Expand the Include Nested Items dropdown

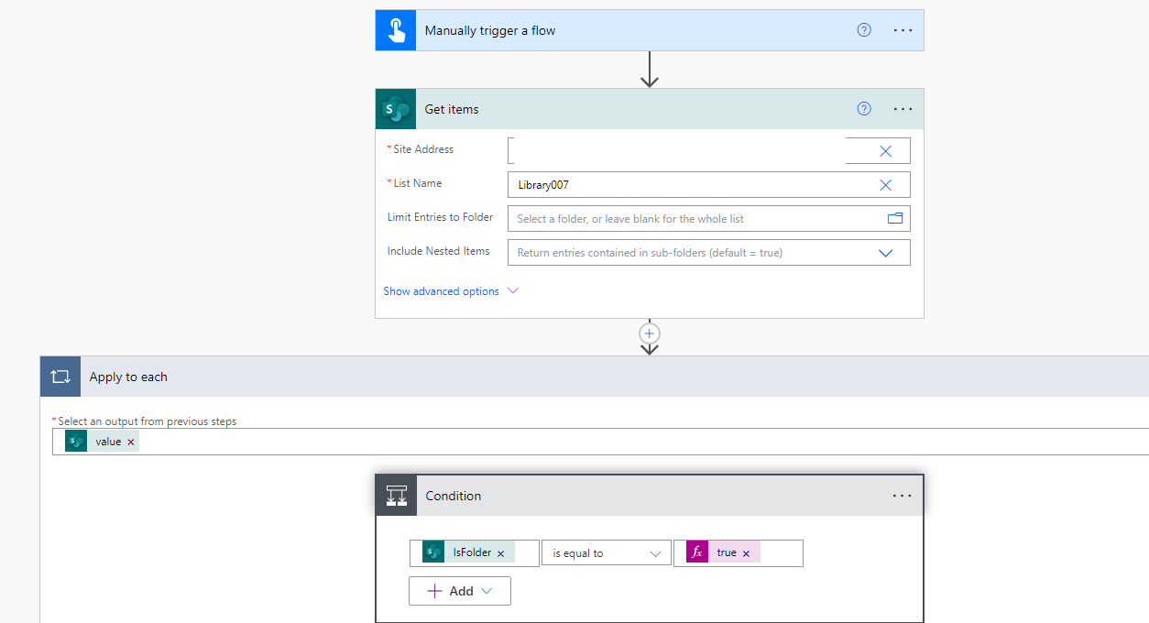[x=886, y=253]
